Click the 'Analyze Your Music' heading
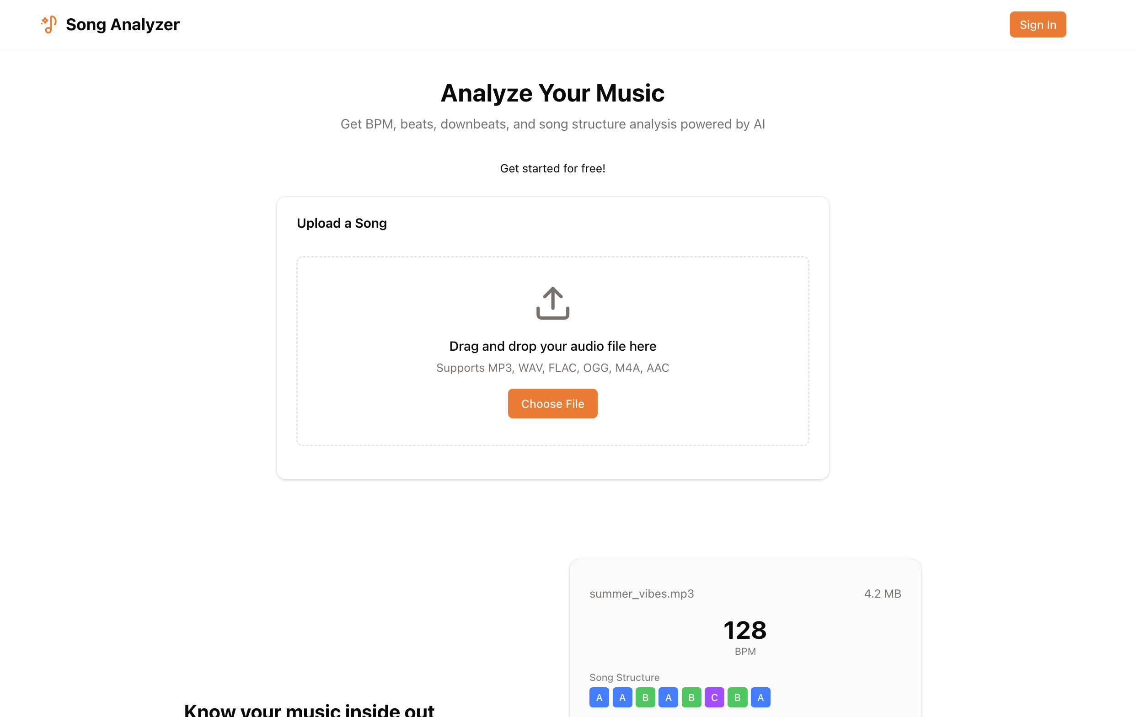The height and width of the screenshot is (717, 1135). click(x=552, y=93)
